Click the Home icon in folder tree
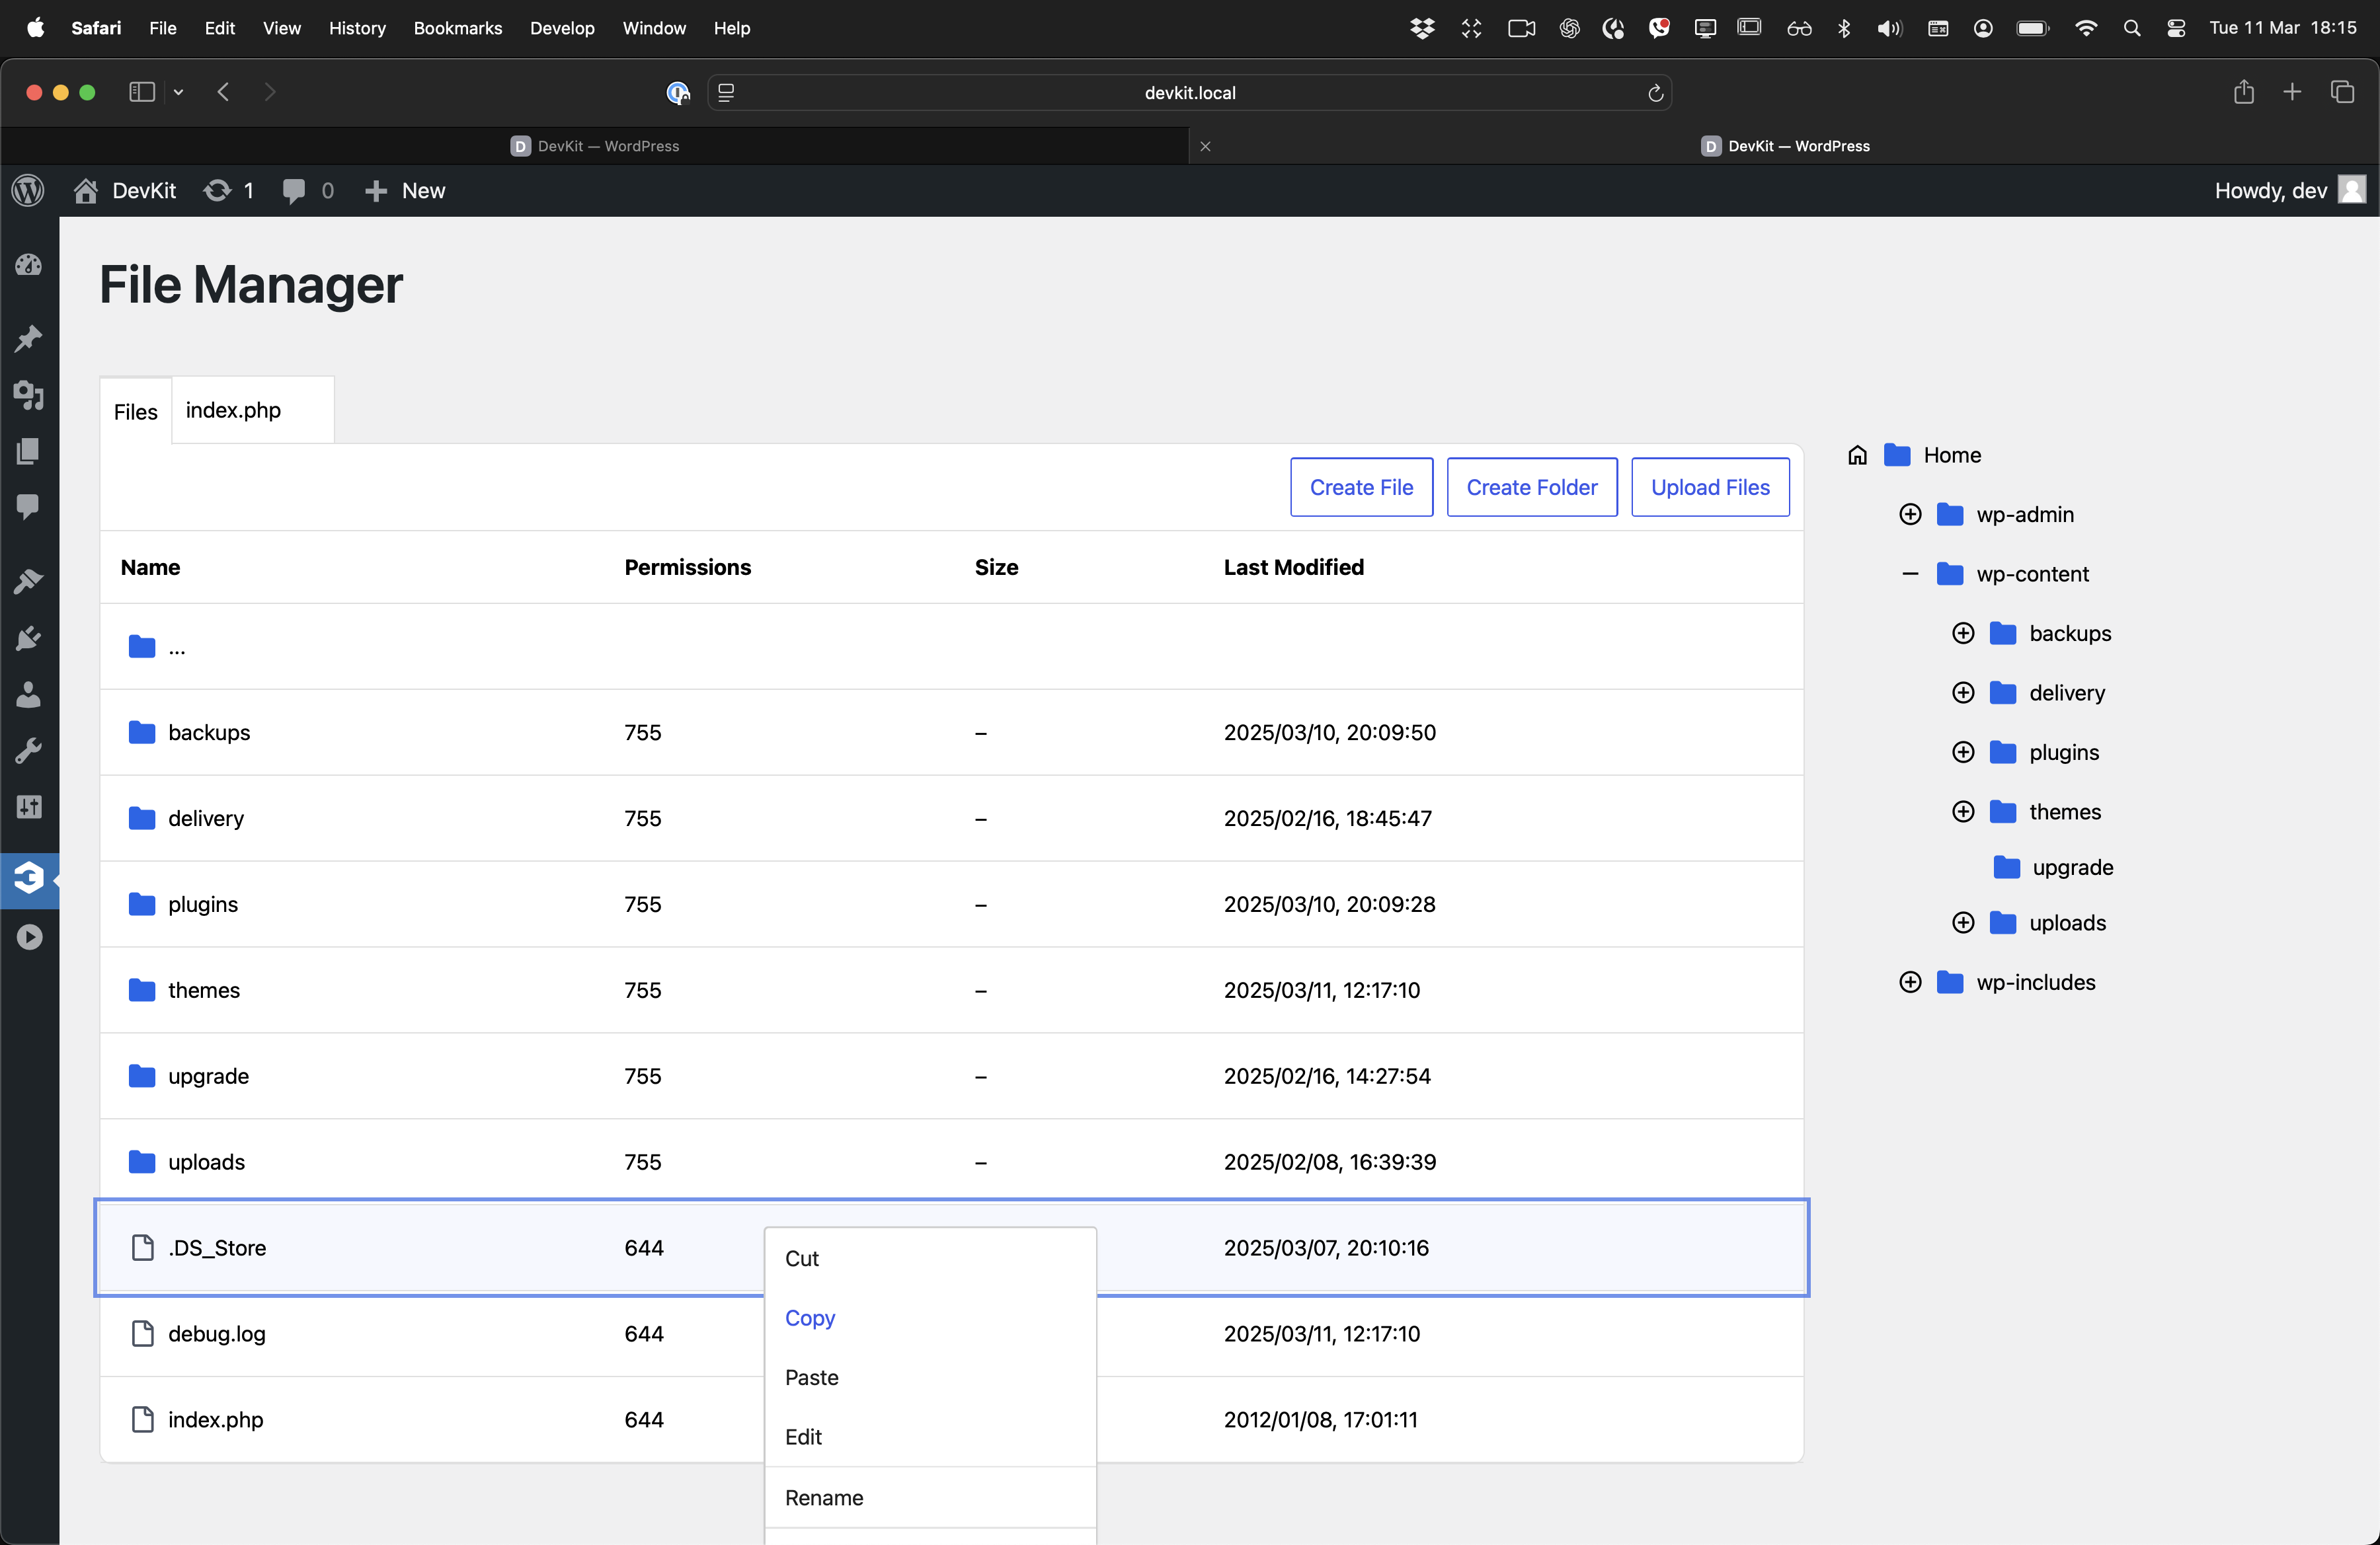This screenshot has width=2380, height=1545. click(1857, 456)
